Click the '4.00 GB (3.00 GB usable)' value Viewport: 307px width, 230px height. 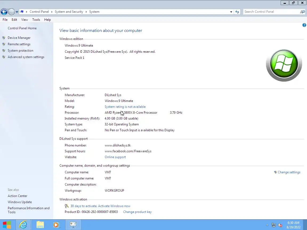122,118
